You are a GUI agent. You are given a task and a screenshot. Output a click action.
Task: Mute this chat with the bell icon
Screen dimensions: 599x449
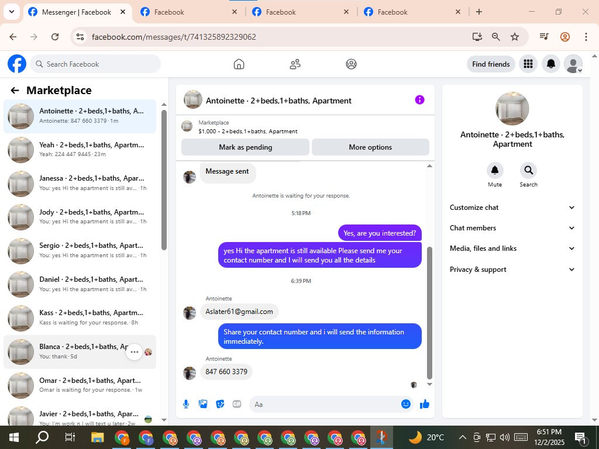(495, 170)
